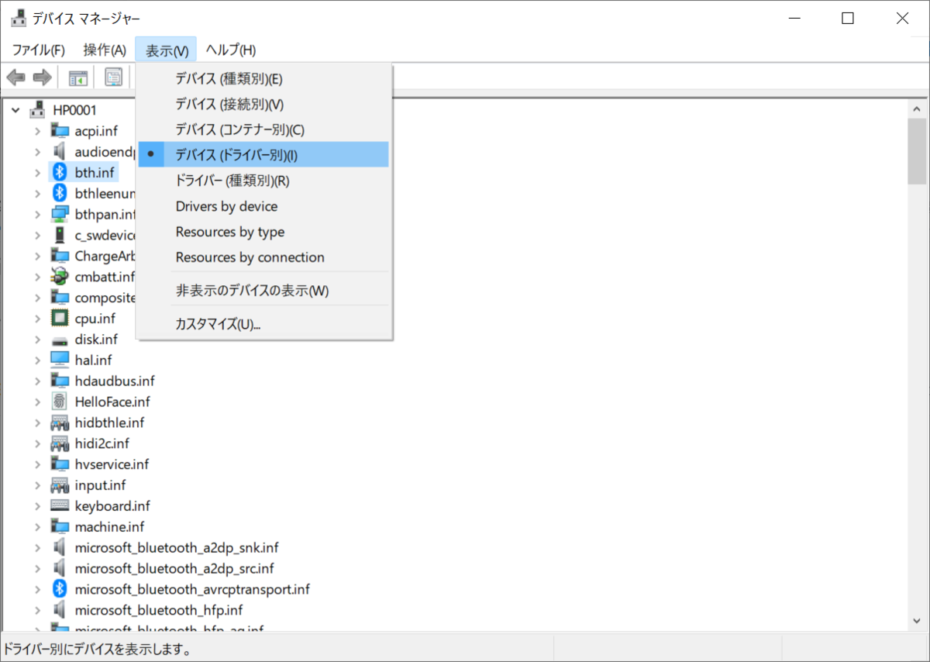930x662 pixels.
Task: Open the ヘルプ(H) menu
Action: 231,50
